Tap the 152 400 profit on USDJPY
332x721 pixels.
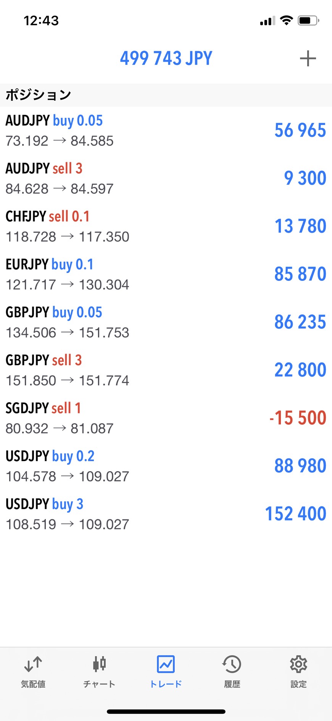pyautogui.click(x=295, y=514)
